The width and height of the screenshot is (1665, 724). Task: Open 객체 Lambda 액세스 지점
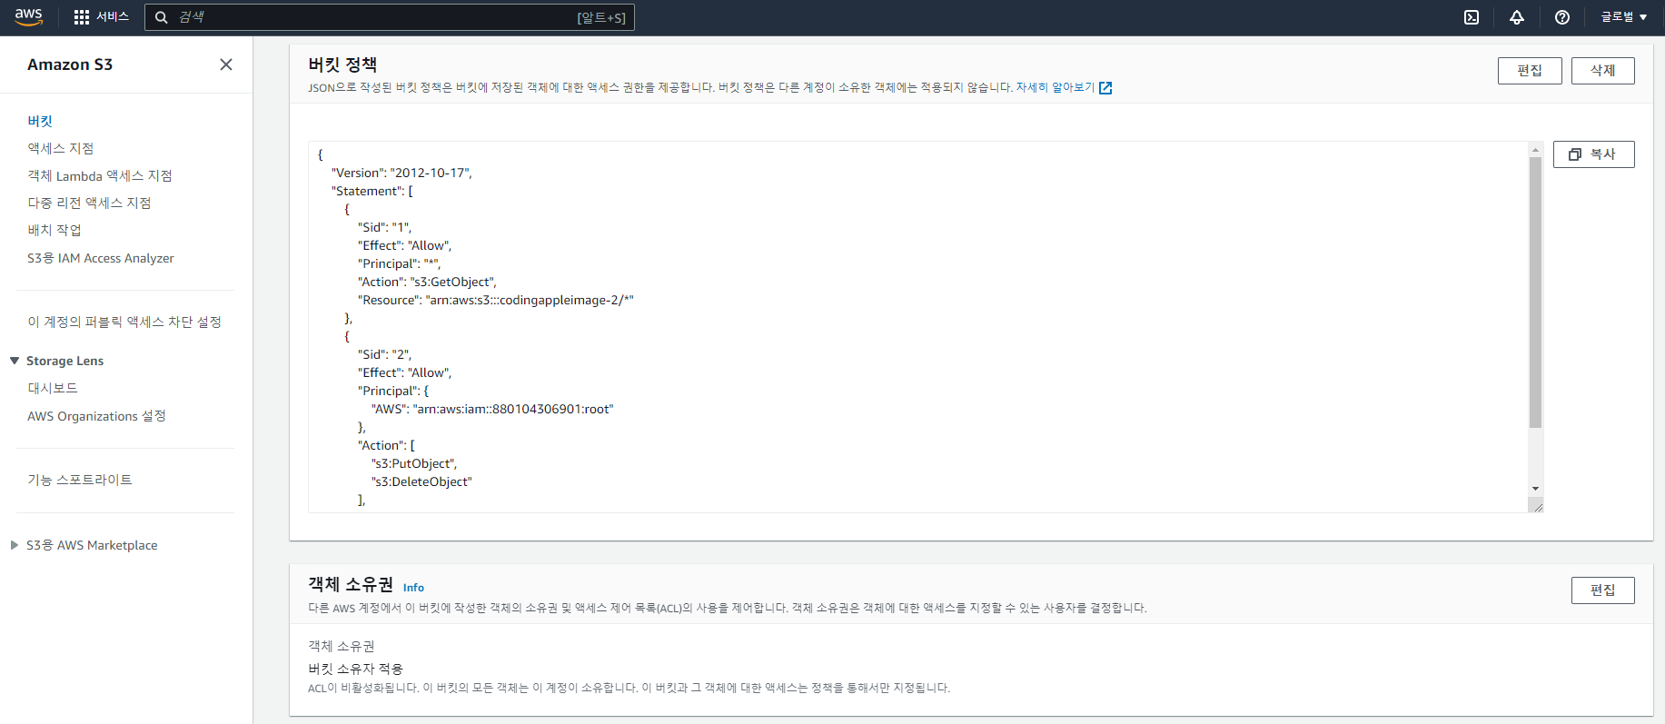click(100, 175)
